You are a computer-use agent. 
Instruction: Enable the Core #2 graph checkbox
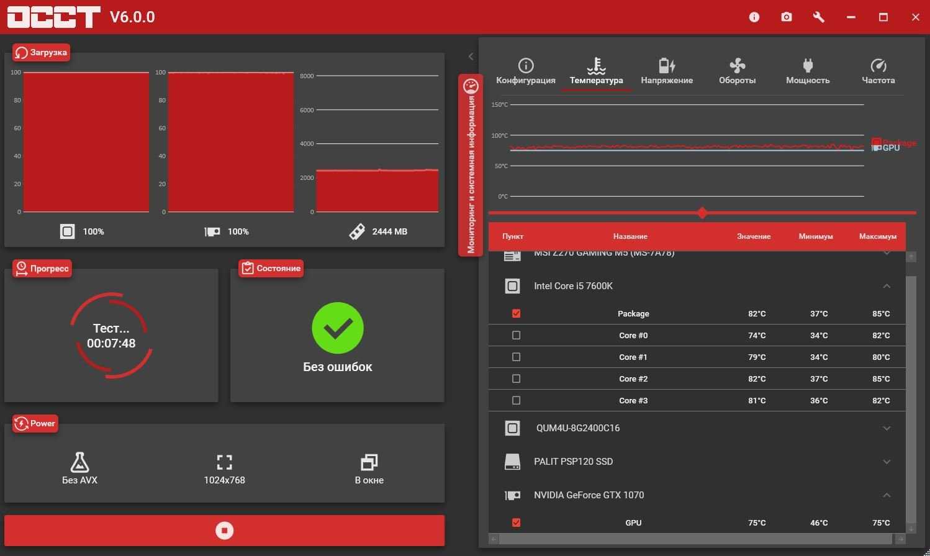516,379
